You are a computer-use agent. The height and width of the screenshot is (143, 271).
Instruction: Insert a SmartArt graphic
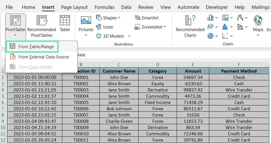tap(147, 18)
